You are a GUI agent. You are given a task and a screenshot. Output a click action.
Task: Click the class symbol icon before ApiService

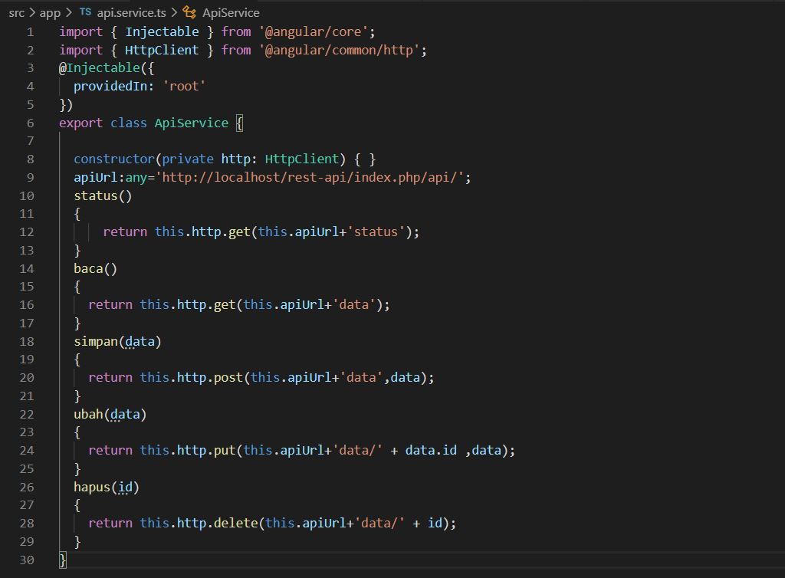coord(189,12)
